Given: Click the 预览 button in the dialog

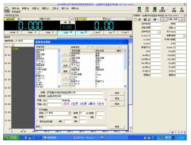Looking at the screenshot, I should [x=117, y=98].
